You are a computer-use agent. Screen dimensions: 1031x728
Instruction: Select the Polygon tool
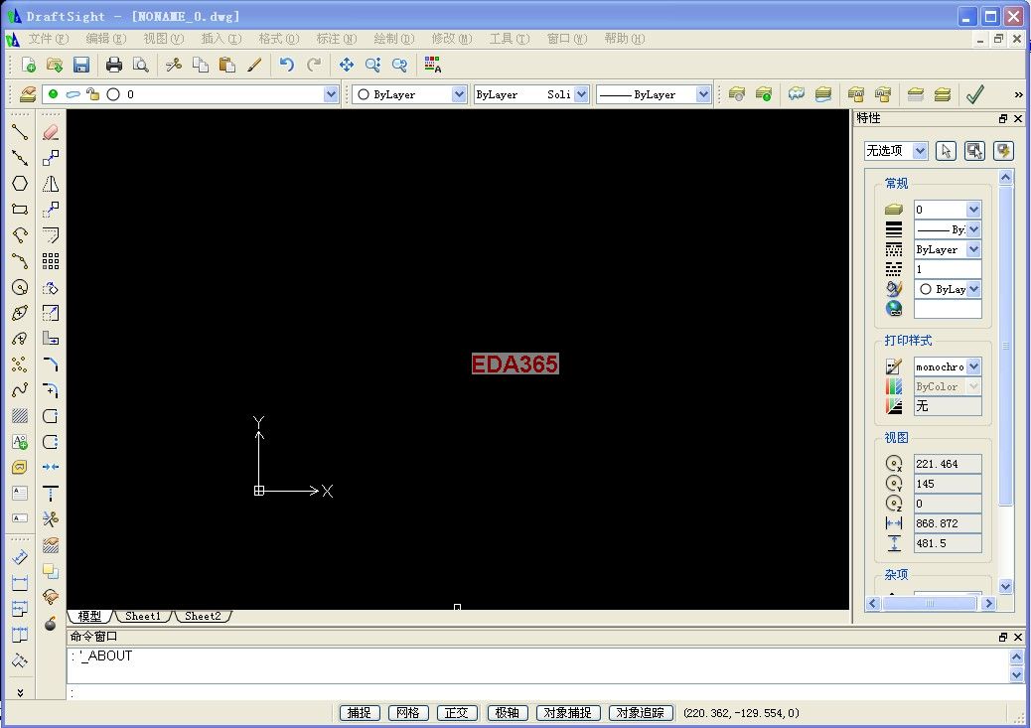20,184
